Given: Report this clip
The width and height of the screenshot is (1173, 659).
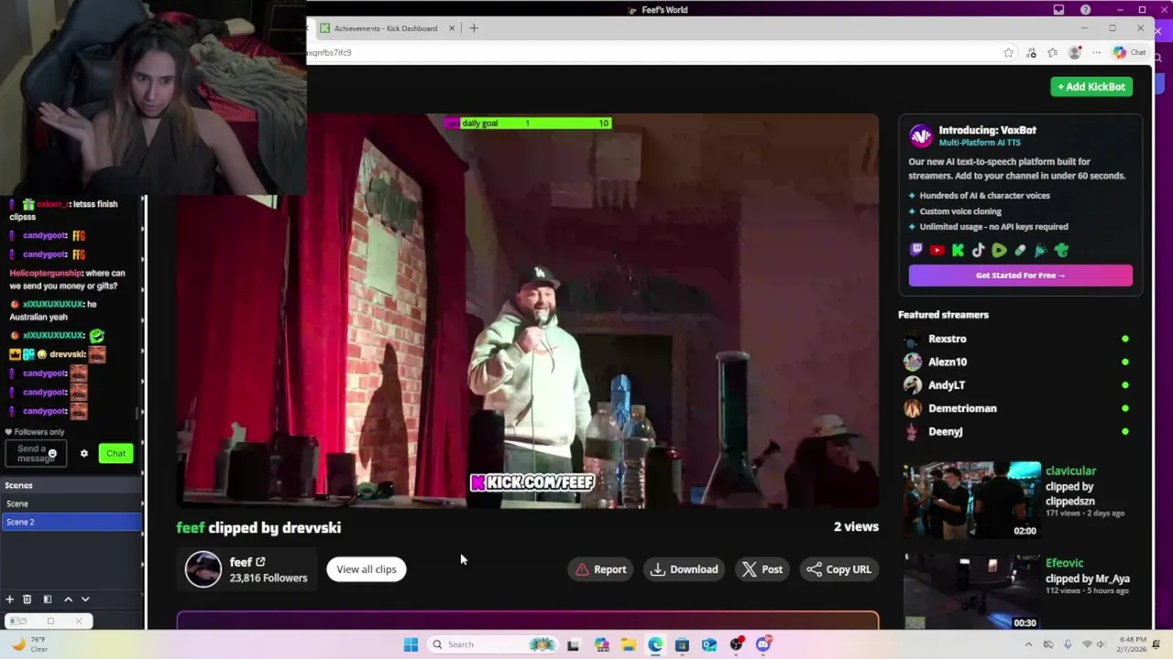Looking at the screenshot, I should point(601,569).
